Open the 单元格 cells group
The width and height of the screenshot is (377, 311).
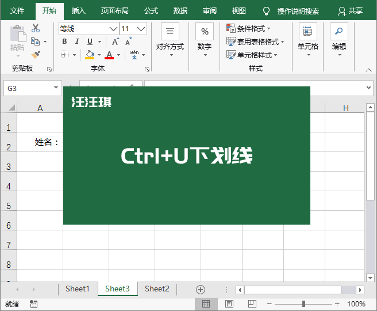tap(308, 40)
